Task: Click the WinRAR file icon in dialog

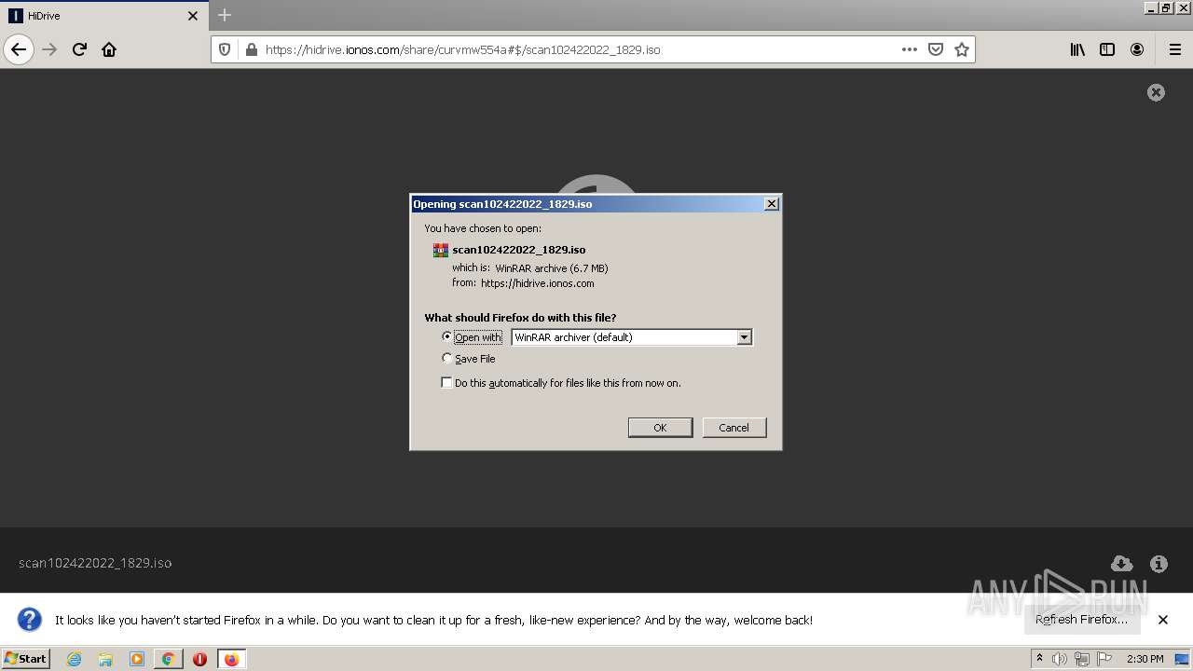Action: [441, 250]
